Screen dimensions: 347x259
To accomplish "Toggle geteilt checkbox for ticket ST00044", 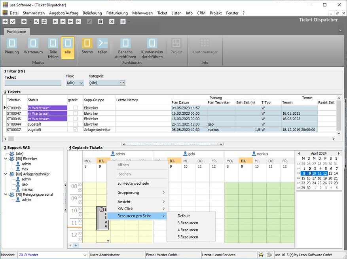I will (75, 124).
